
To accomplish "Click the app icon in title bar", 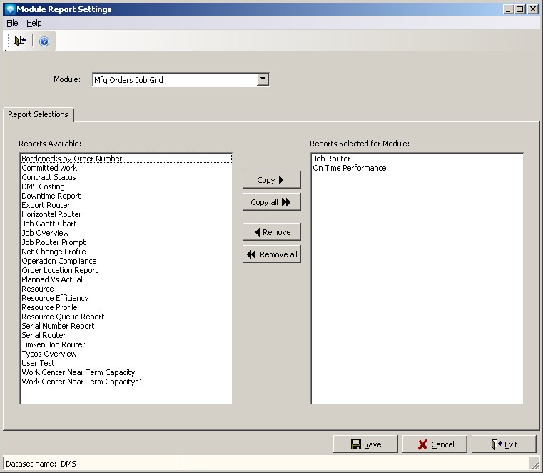I will pos(9,9).
